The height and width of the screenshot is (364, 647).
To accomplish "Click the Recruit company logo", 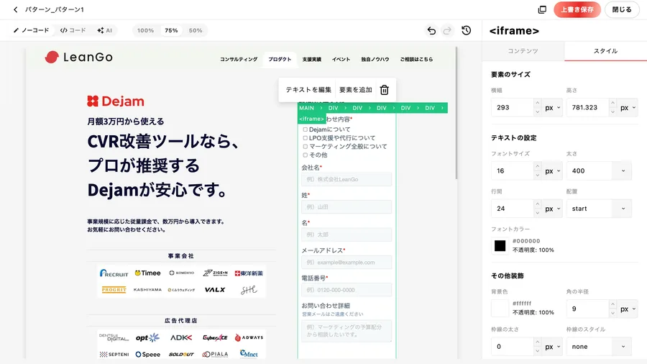I will pos(114,273).
